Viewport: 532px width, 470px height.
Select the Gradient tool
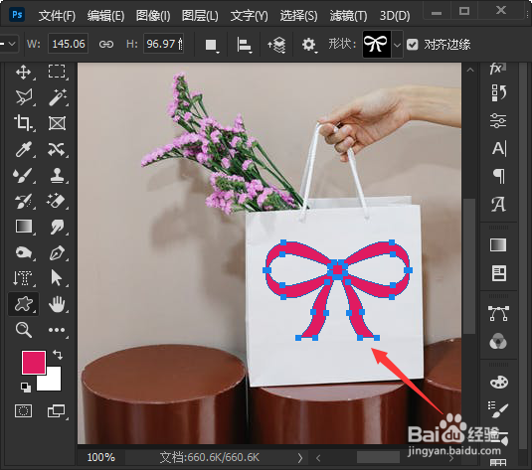pyautogui.click(x=24, y=227)
